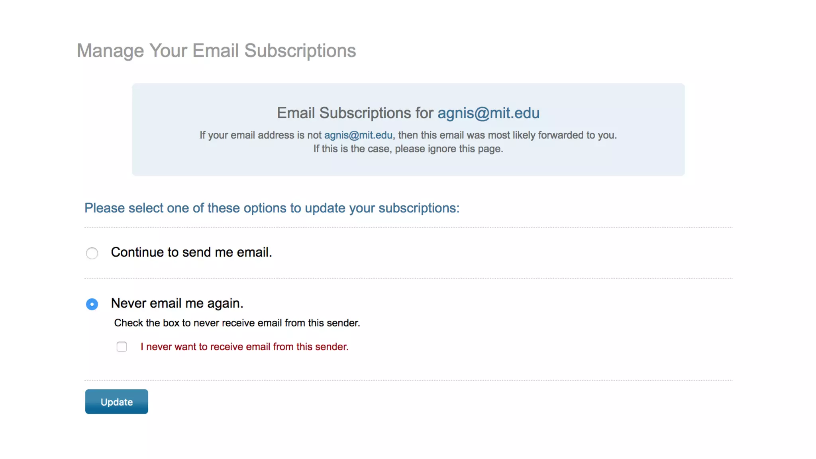
Task: Click the agnis@mit.edu link in the forwarded notice
Action: point(358,135)
